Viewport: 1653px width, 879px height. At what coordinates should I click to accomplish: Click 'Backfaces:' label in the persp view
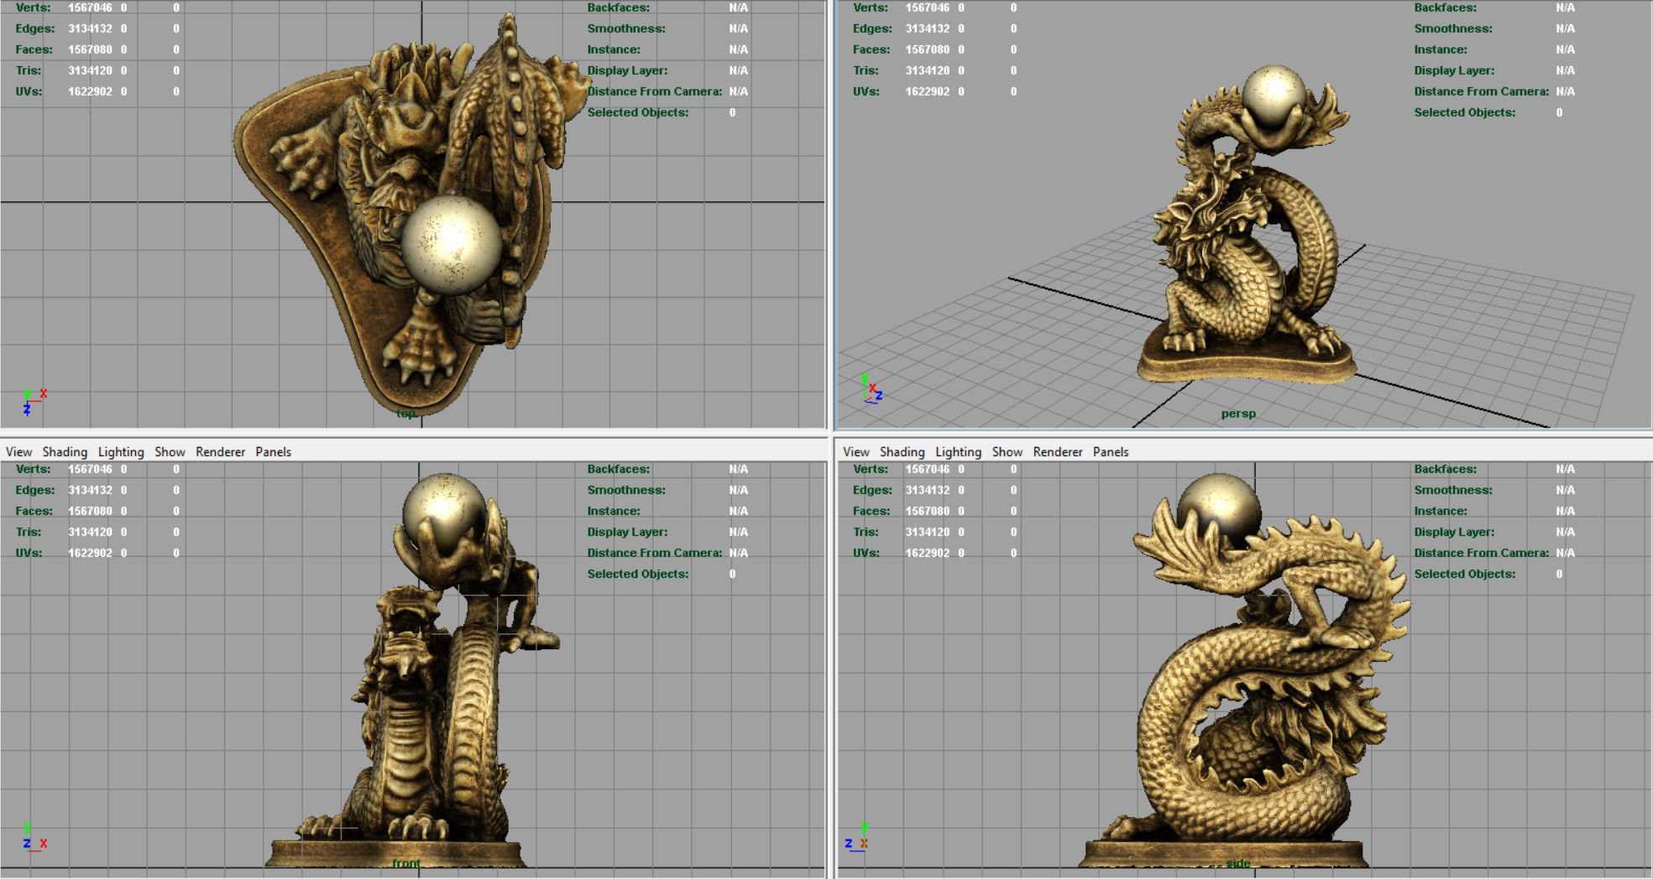point(1445,8)
